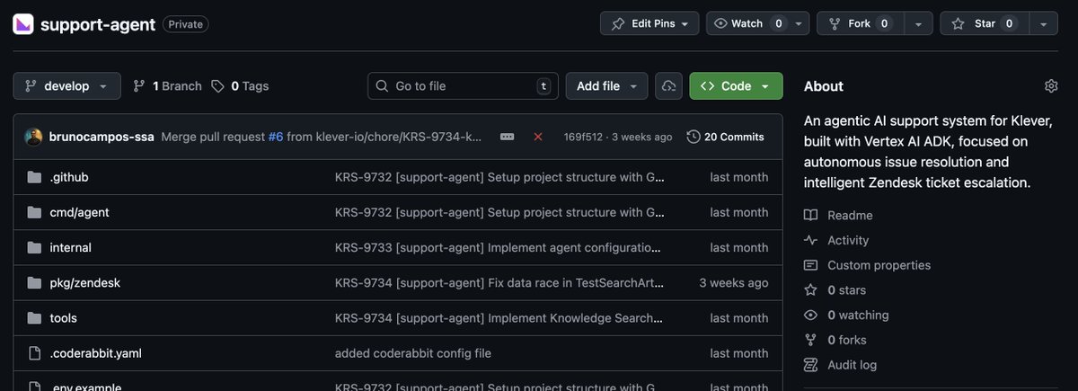Open the Readme link in About
The height and width of the screenshot is (391, 1078).
click(x=850, y=215)
